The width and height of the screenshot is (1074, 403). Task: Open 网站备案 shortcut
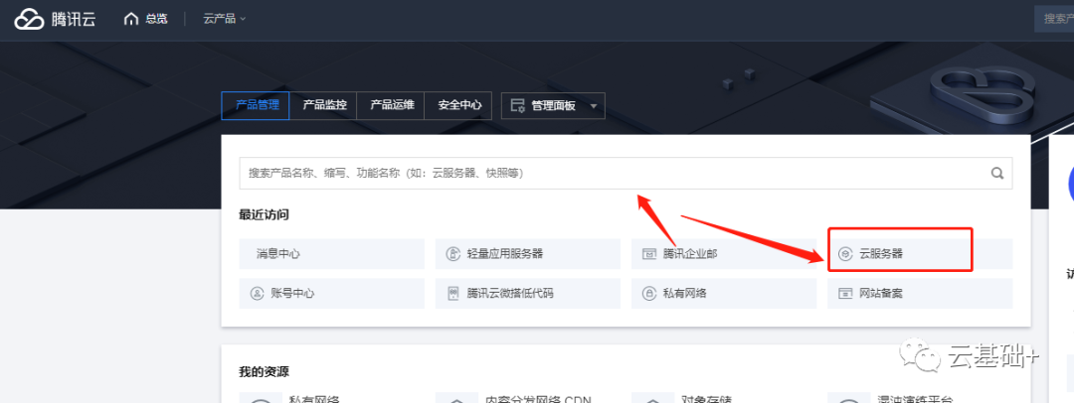[x=920, y=294]
